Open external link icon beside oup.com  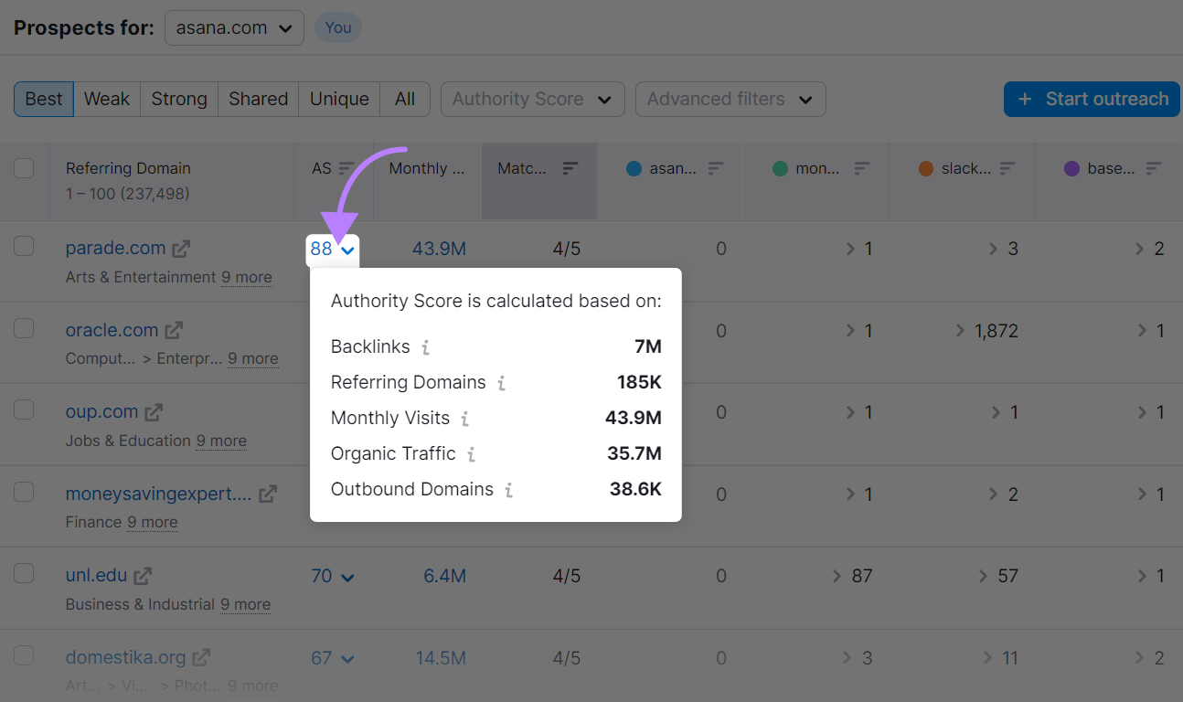pyautogui.click(x=154, y=412)
